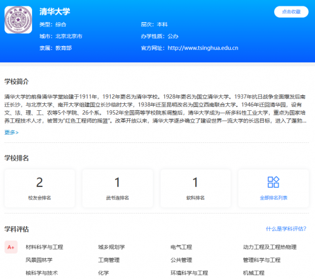Click the 什么是学科评估? help link

click(x=286, y=229)
